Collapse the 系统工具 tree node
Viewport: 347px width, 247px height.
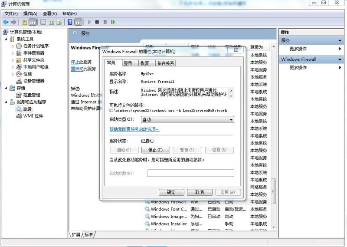[x=6, y=39]
